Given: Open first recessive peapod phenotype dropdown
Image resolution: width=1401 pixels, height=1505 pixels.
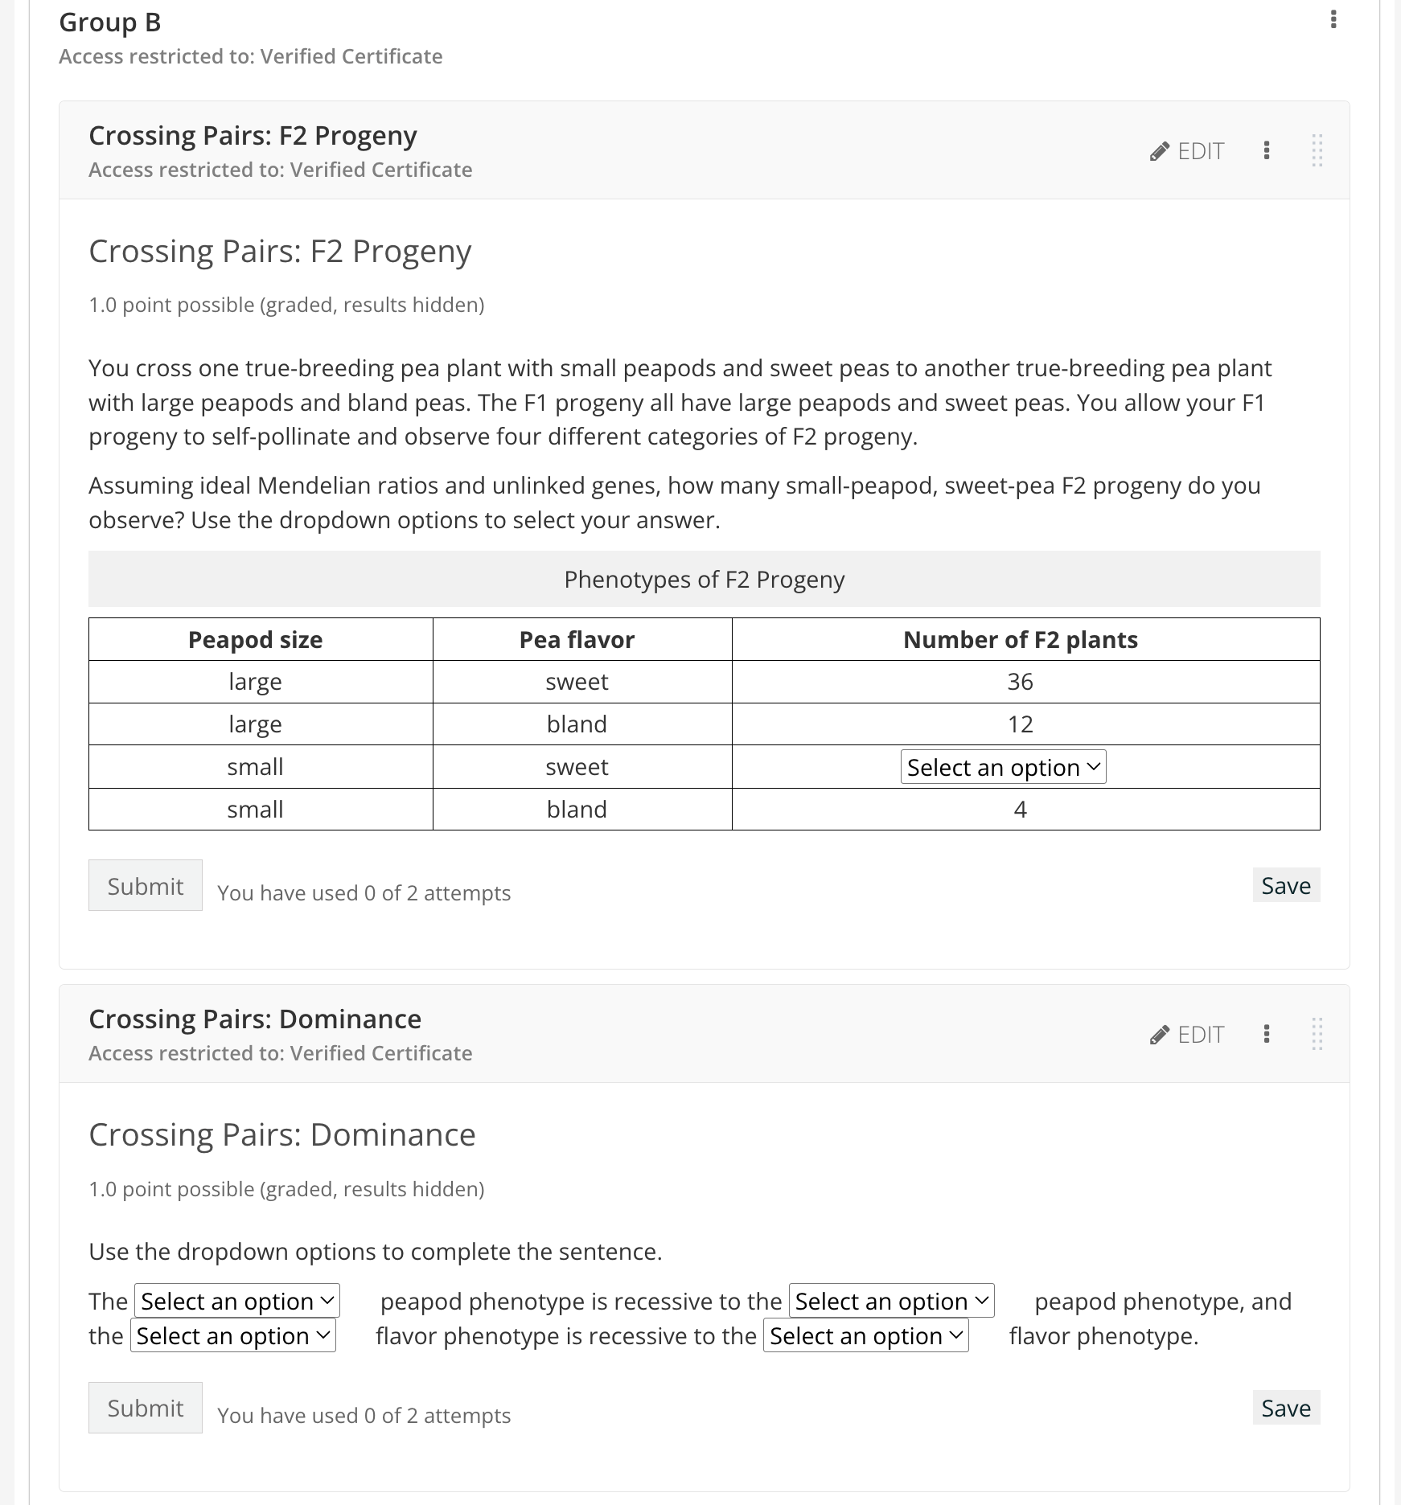Looking at the screenshot, I should click(x=237, y=1301).
